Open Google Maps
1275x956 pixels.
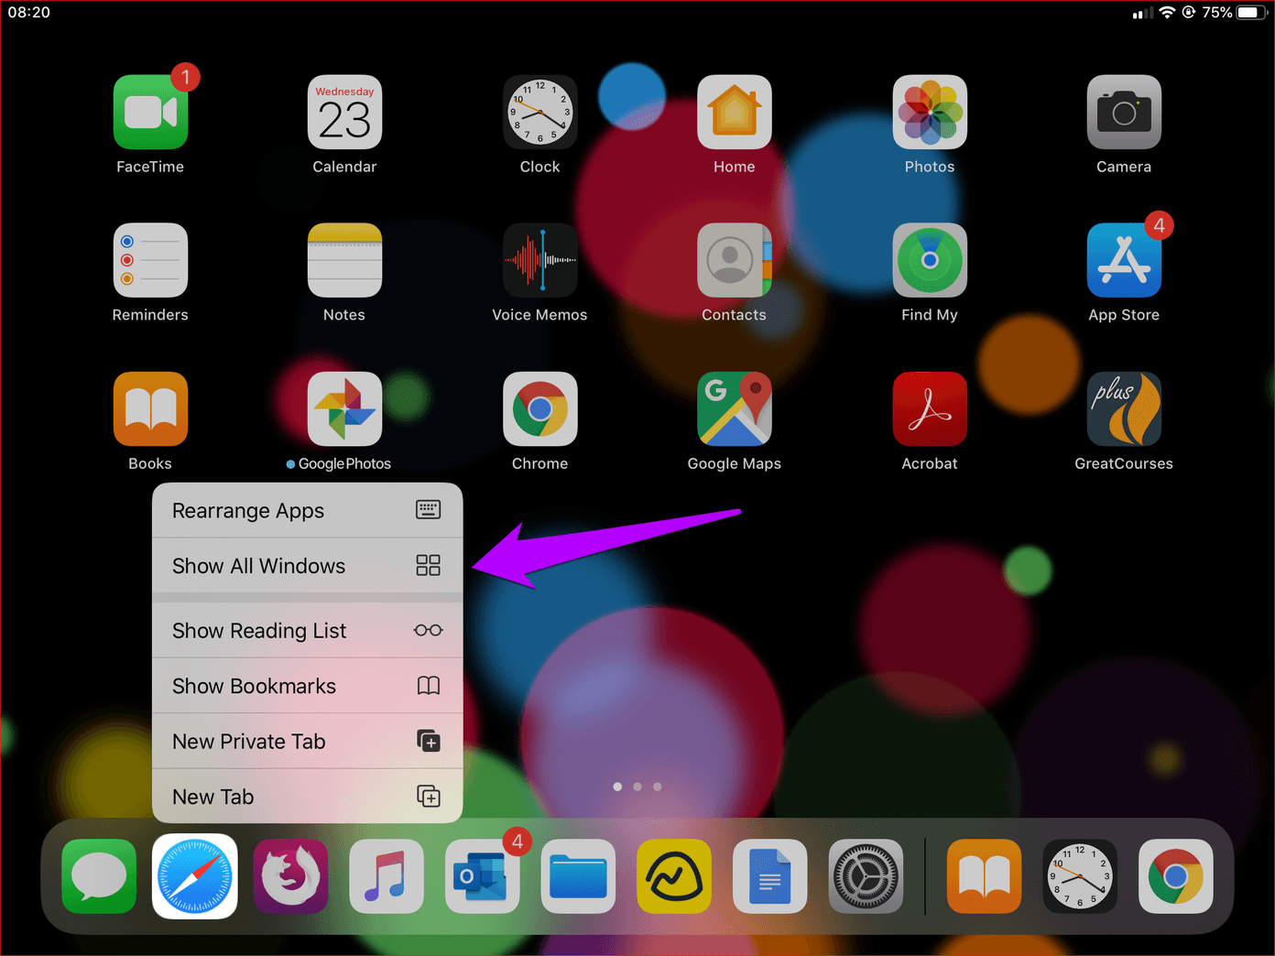click(x=734, y=408)
